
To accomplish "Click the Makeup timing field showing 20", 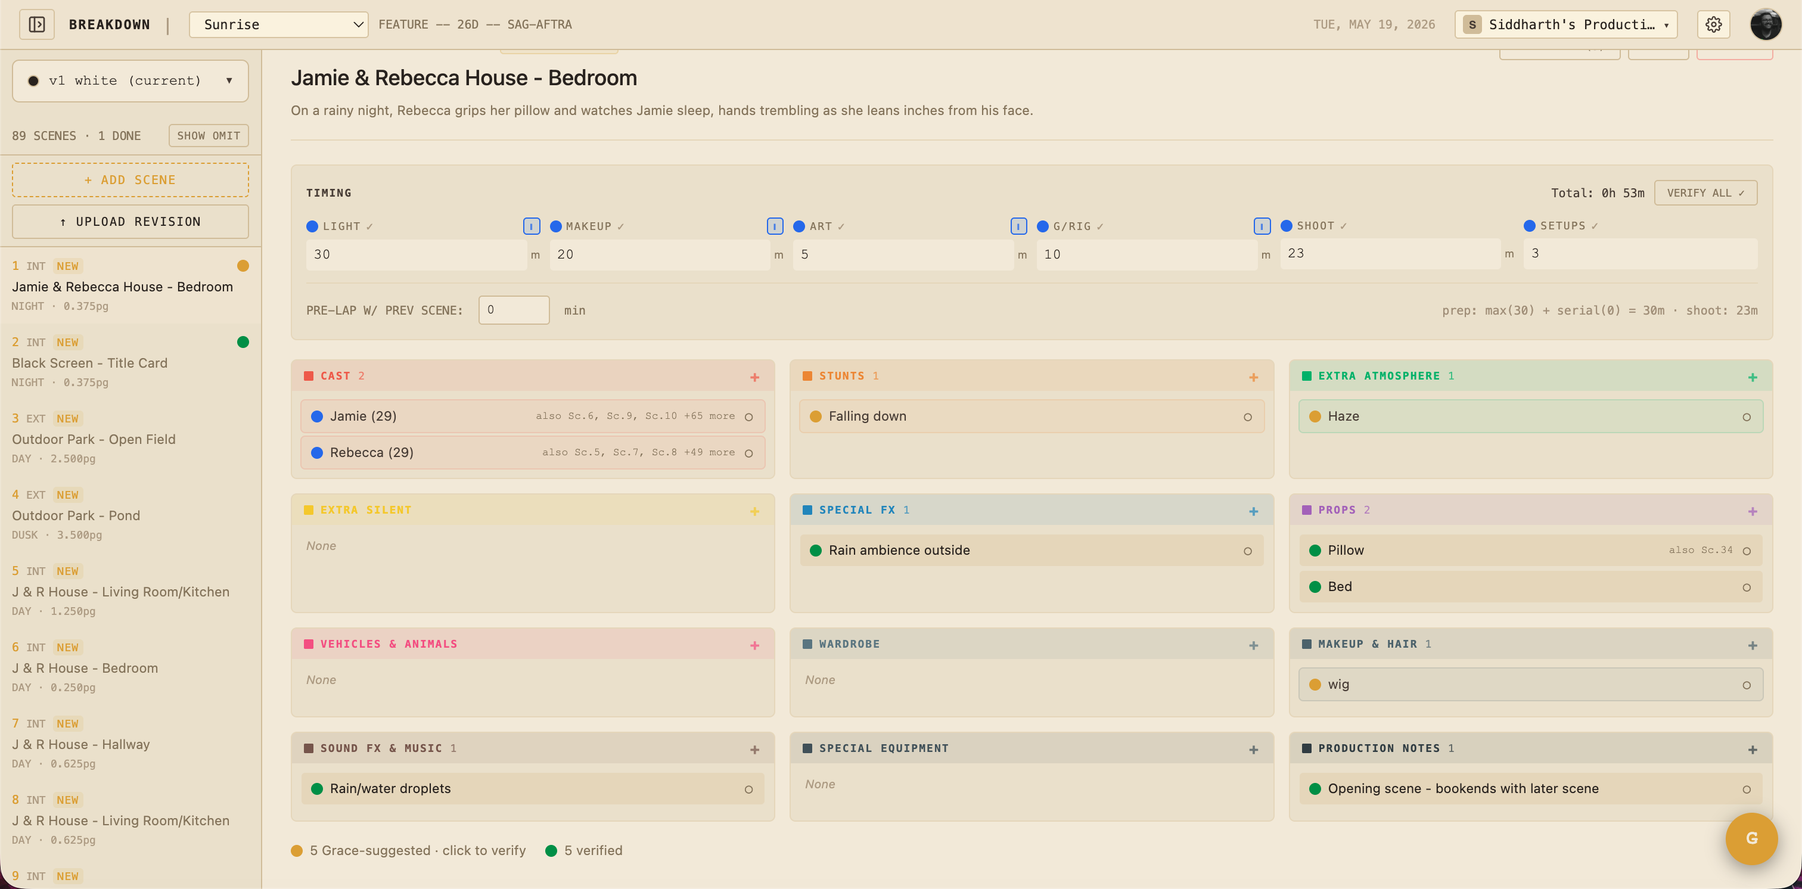I will tap(660, 254).
